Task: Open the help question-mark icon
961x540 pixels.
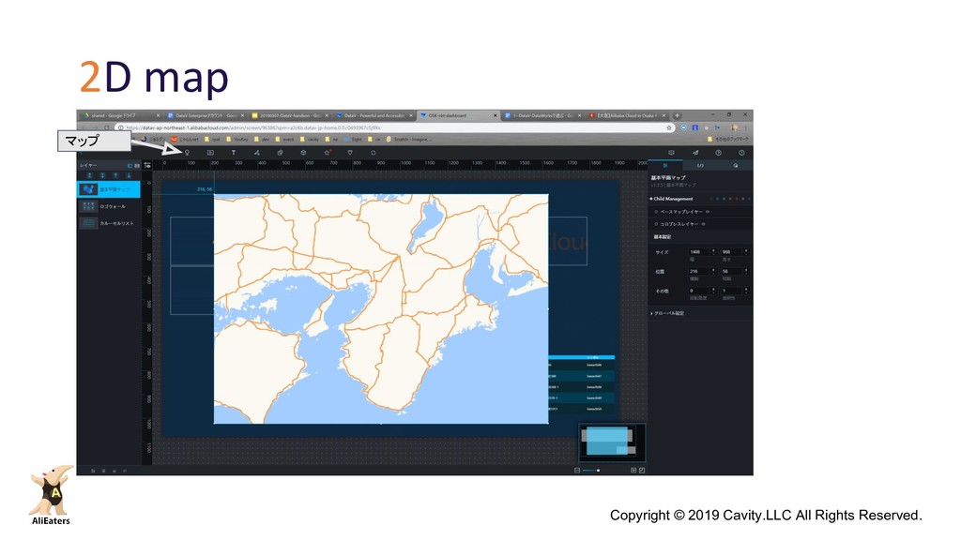Action: tap(718, 153)
